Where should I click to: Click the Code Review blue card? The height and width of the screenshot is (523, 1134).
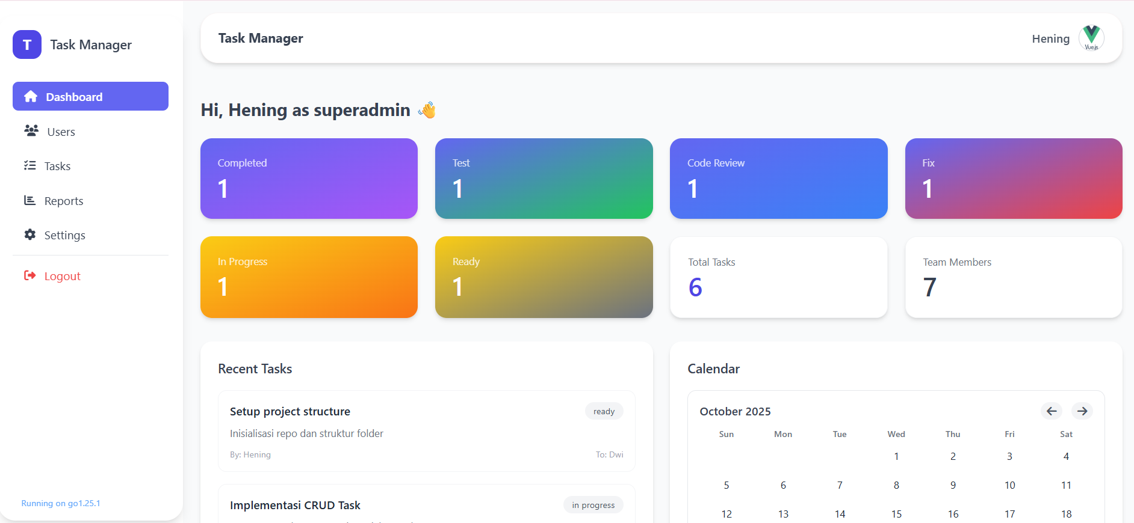coord(778,179)
